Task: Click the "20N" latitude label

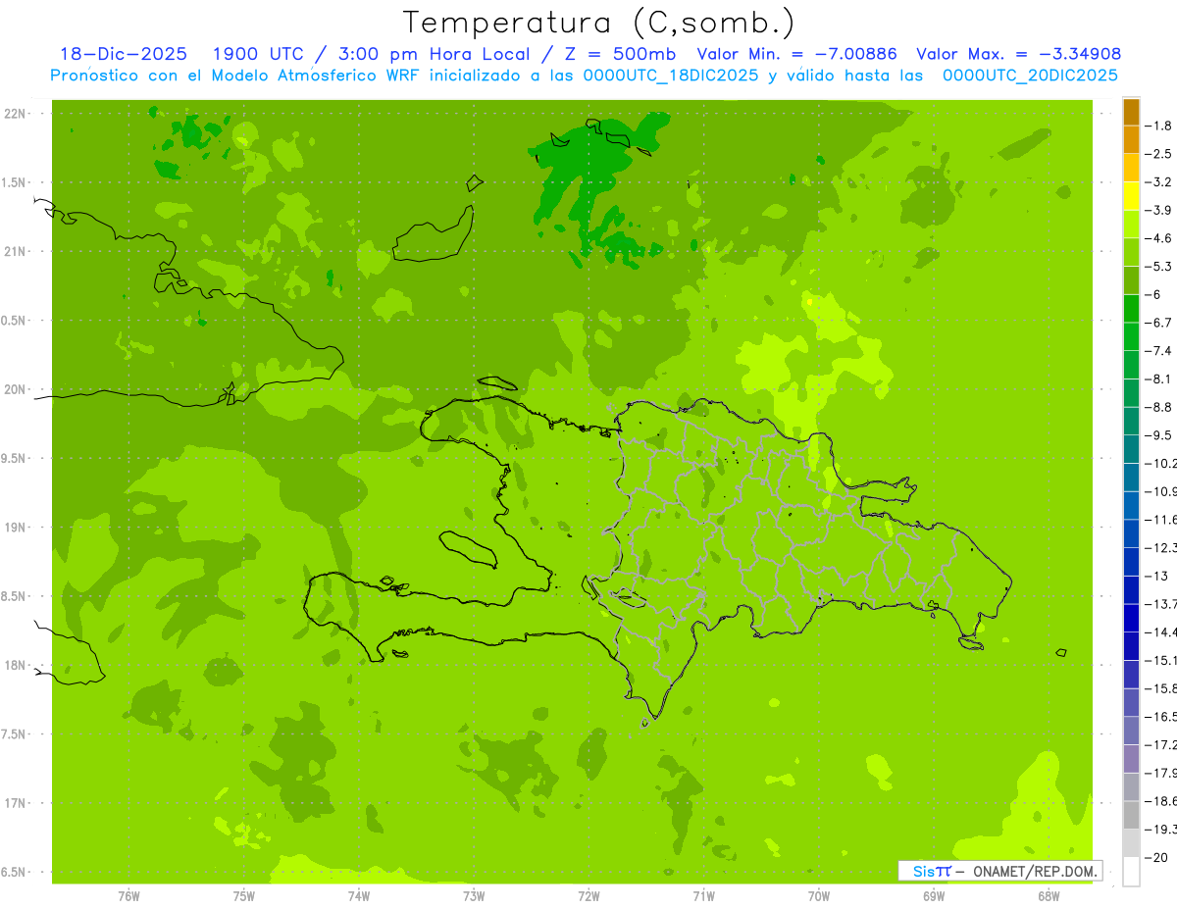Action: tap(14, 389)
